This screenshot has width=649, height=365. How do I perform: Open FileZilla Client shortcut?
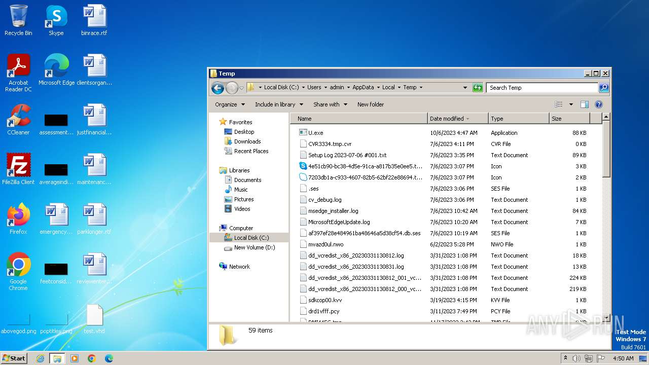(18, 169)
